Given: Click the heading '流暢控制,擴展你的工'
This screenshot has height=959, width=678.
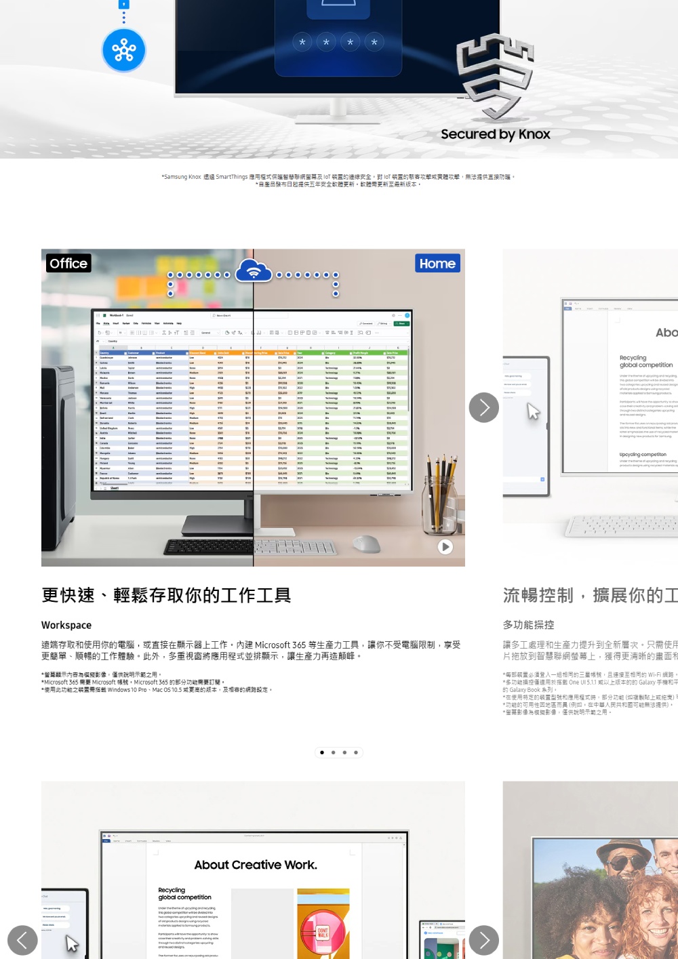Looking at the screenshot, I should [x=590, y=595].
